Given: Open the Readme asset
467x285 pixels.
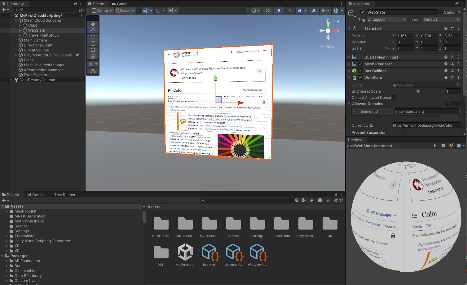Looking at the screenshot, I should click(209, 255).
